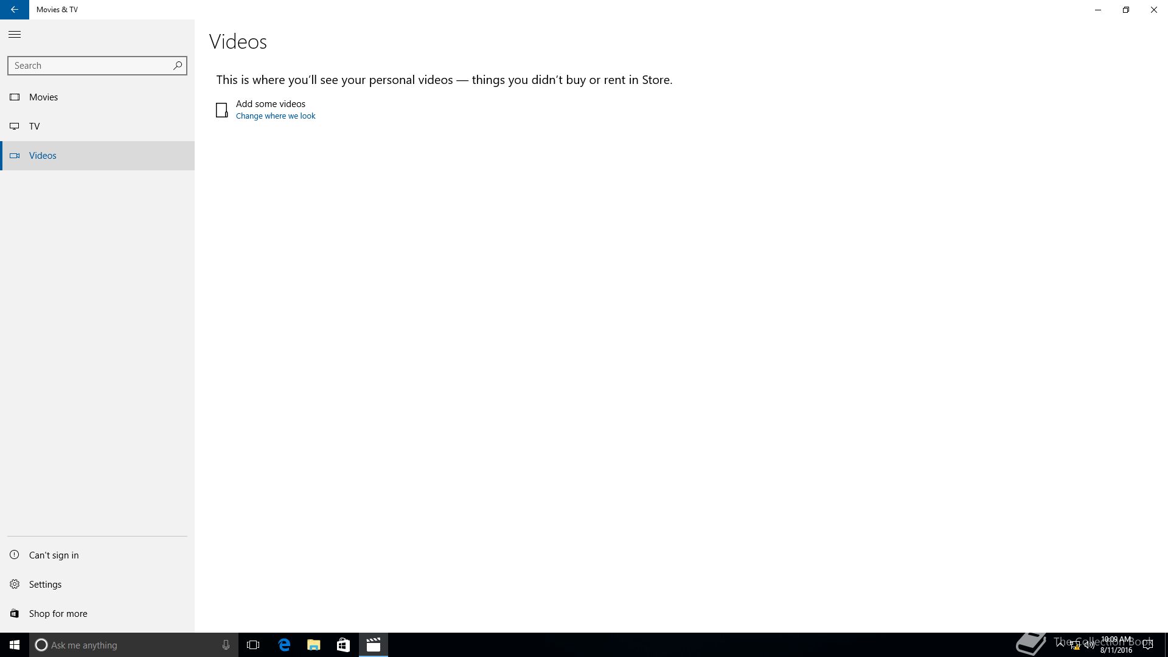Select the Videos section
Screen dimensions: 1168x657
pos(97,156)
